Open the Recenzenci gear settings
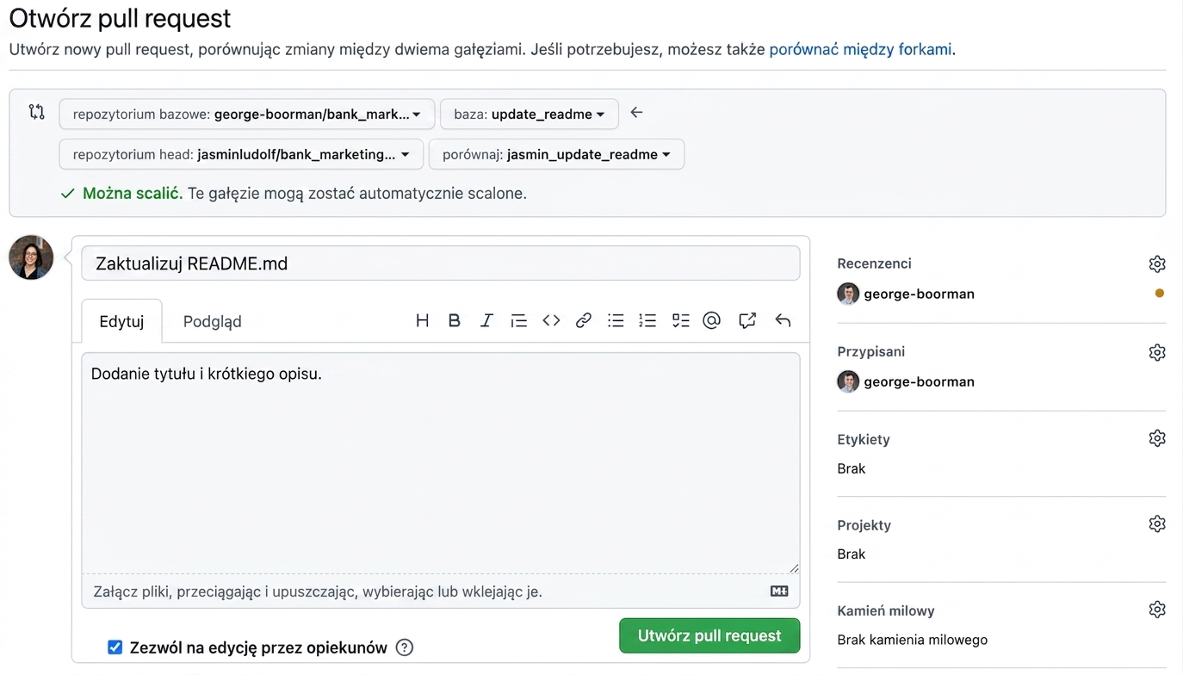The width and height of the screenshot is (1183, 675). 1157,263
